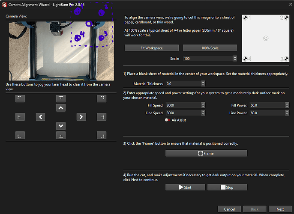Image resolution: width=294 pixels, height=214 pixels.
Task: Jog laser head to top-right corner
Action: pyautogui.click(x=101, y=98)
